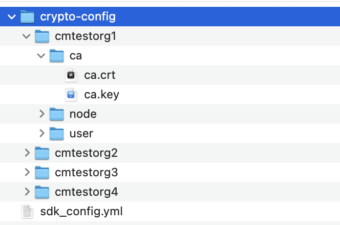Click the ca.key file icon
Viewport: 340px width, 225px height.
coord(72,94)
